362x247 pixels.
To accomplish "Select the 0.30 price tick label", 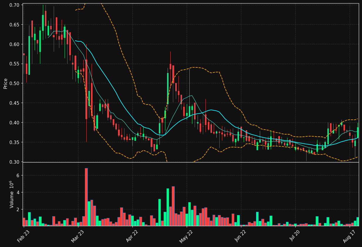I will [x=14, y=162].
